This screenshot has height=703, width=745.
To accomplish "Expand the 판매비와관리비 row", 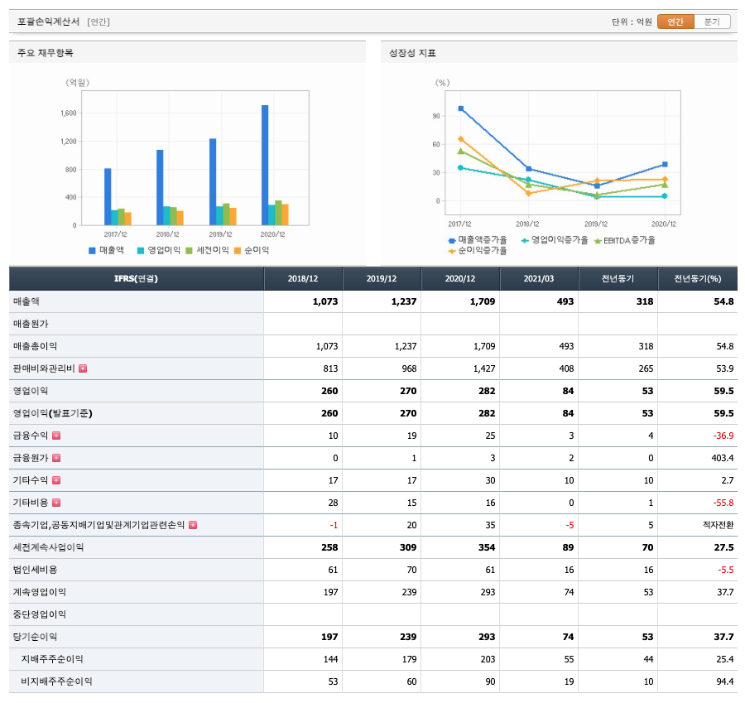I will click(x=83, y=368).
